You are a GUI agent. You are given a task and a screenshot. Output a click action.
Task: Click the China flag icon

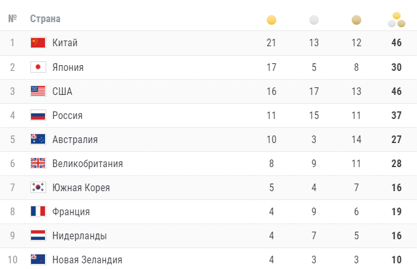(38, 43)
